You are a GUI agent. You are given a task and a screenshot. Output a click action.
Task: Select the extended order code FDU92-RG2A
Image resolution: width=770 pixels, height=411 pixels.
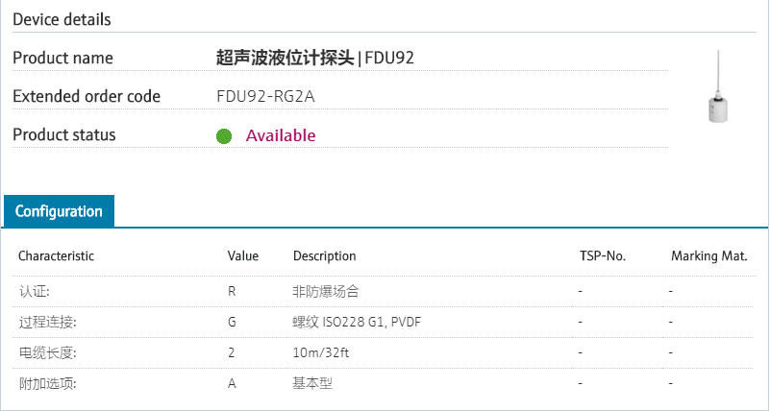point(265,96)
